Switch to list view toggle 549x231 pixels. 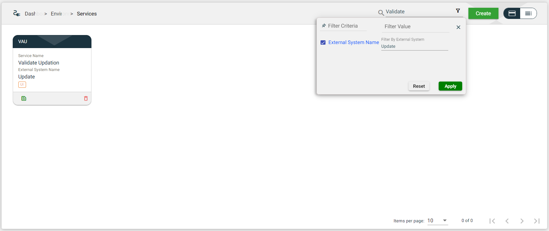point(528,13)
